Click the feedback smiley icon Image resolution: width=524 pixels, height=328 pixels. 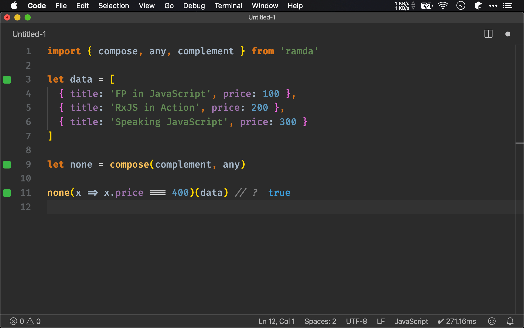[492, 321]
